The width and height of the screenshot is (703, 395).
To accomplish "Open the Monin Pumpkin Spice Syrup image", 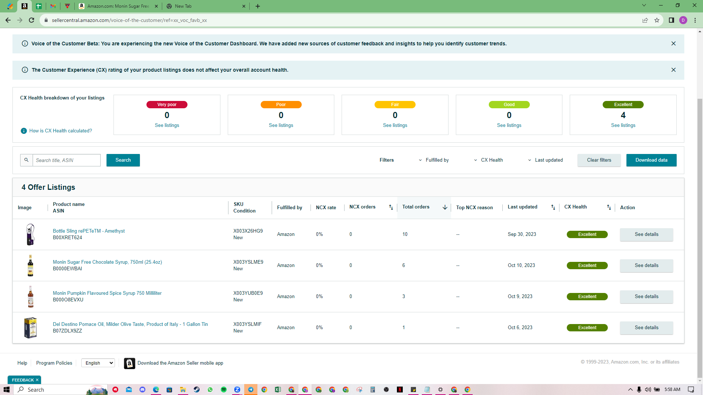I will (30, 297).
